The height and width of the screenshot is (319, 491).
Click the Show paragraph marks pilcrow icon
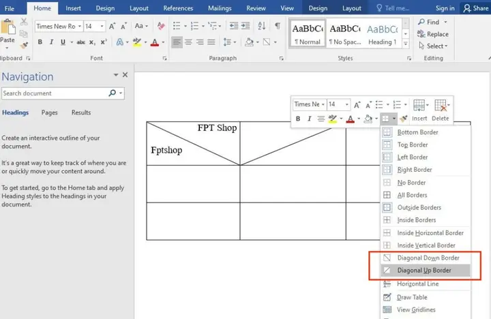pyautogui.click(x=278, y=26)
